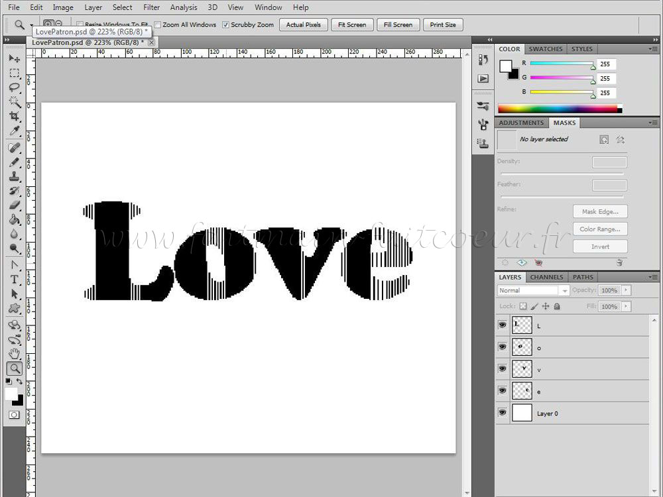Image resolution: width=663 pixels, height=497 pixels.
Task: Select the Lasso tool
Action: pos(15,87)
